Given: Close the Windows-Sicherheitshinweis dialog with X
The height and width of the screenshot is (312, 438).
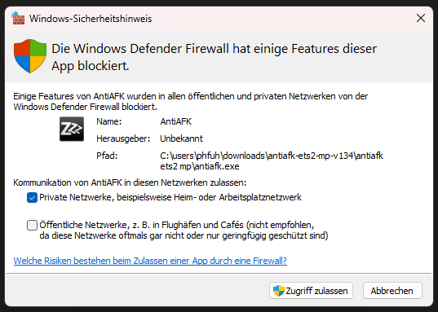Looking at the screenshot, I should tap(421, 19).
